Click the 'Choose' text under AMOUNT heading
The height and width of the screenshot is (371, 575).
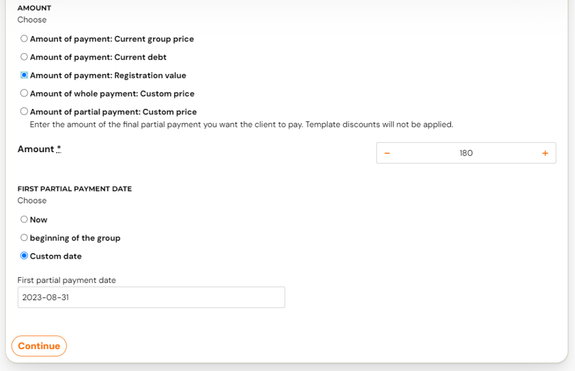32,20
